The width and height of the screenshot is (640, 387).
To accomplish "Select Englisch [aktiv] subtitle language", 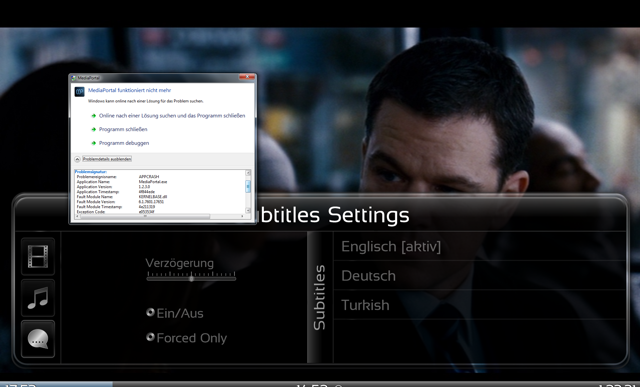I will pos(391,247).
